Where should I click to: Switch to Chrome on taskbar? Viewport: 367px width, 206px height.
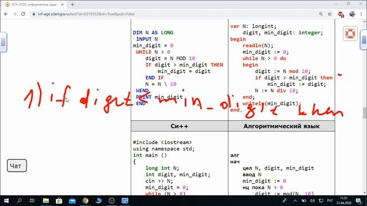click(85, 201)
